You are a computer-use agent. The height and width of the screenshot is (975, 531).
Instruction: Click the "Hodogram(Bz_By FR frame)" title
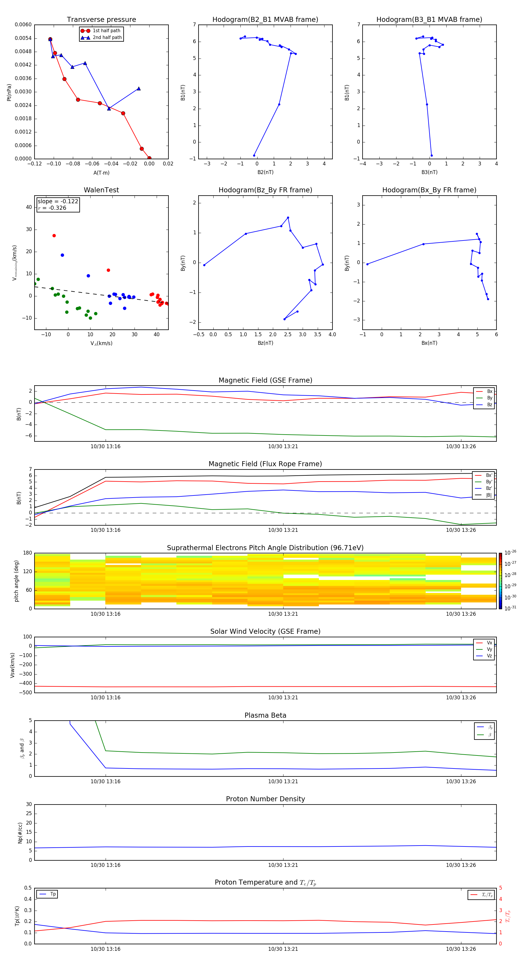click(265, 190)
